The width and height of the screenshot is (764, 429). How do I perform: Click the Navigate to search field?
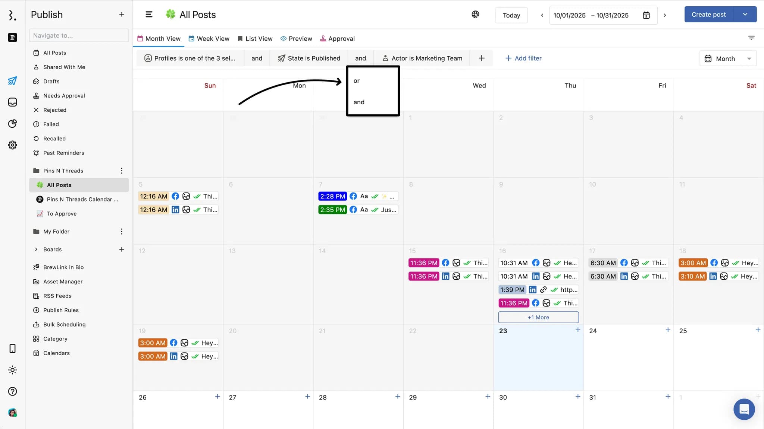pyautogui.click(x=79, y=35)
